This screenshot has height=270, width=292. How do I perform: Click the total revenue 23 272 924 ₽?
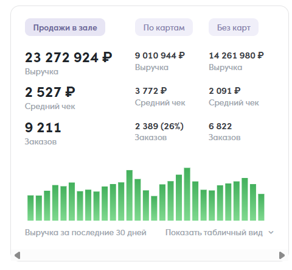click(x=69, y=57)
